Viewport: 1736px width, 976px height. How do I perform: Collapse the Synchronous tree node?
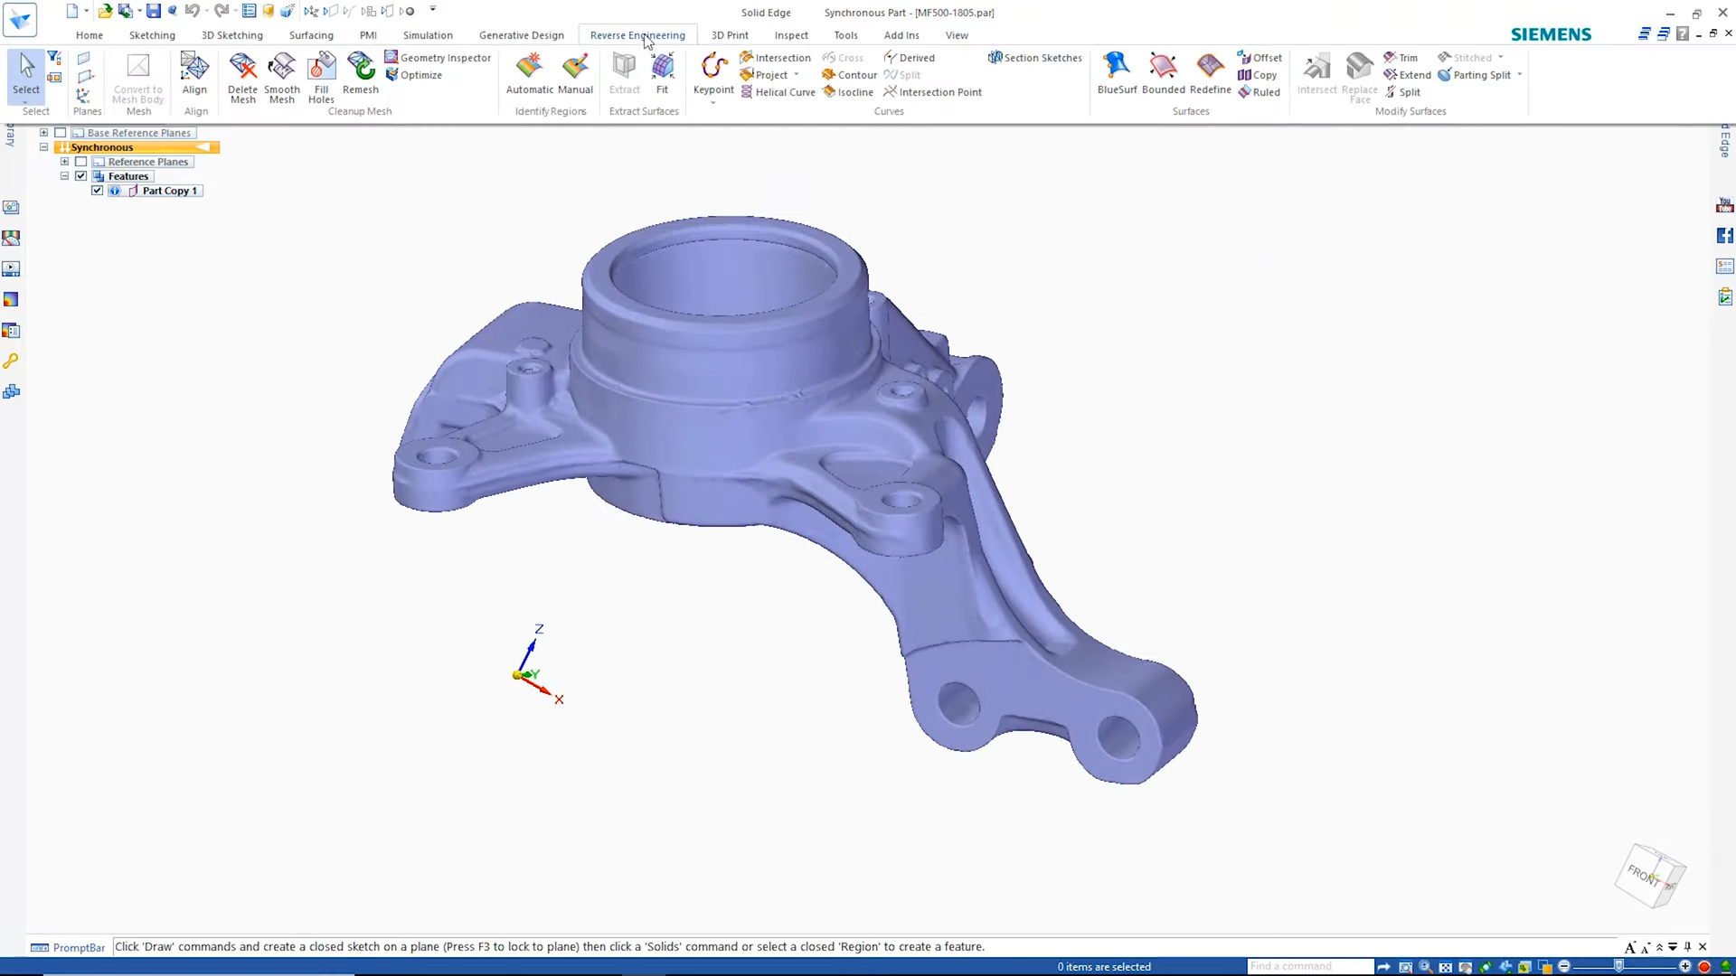[x=43, y=147]
